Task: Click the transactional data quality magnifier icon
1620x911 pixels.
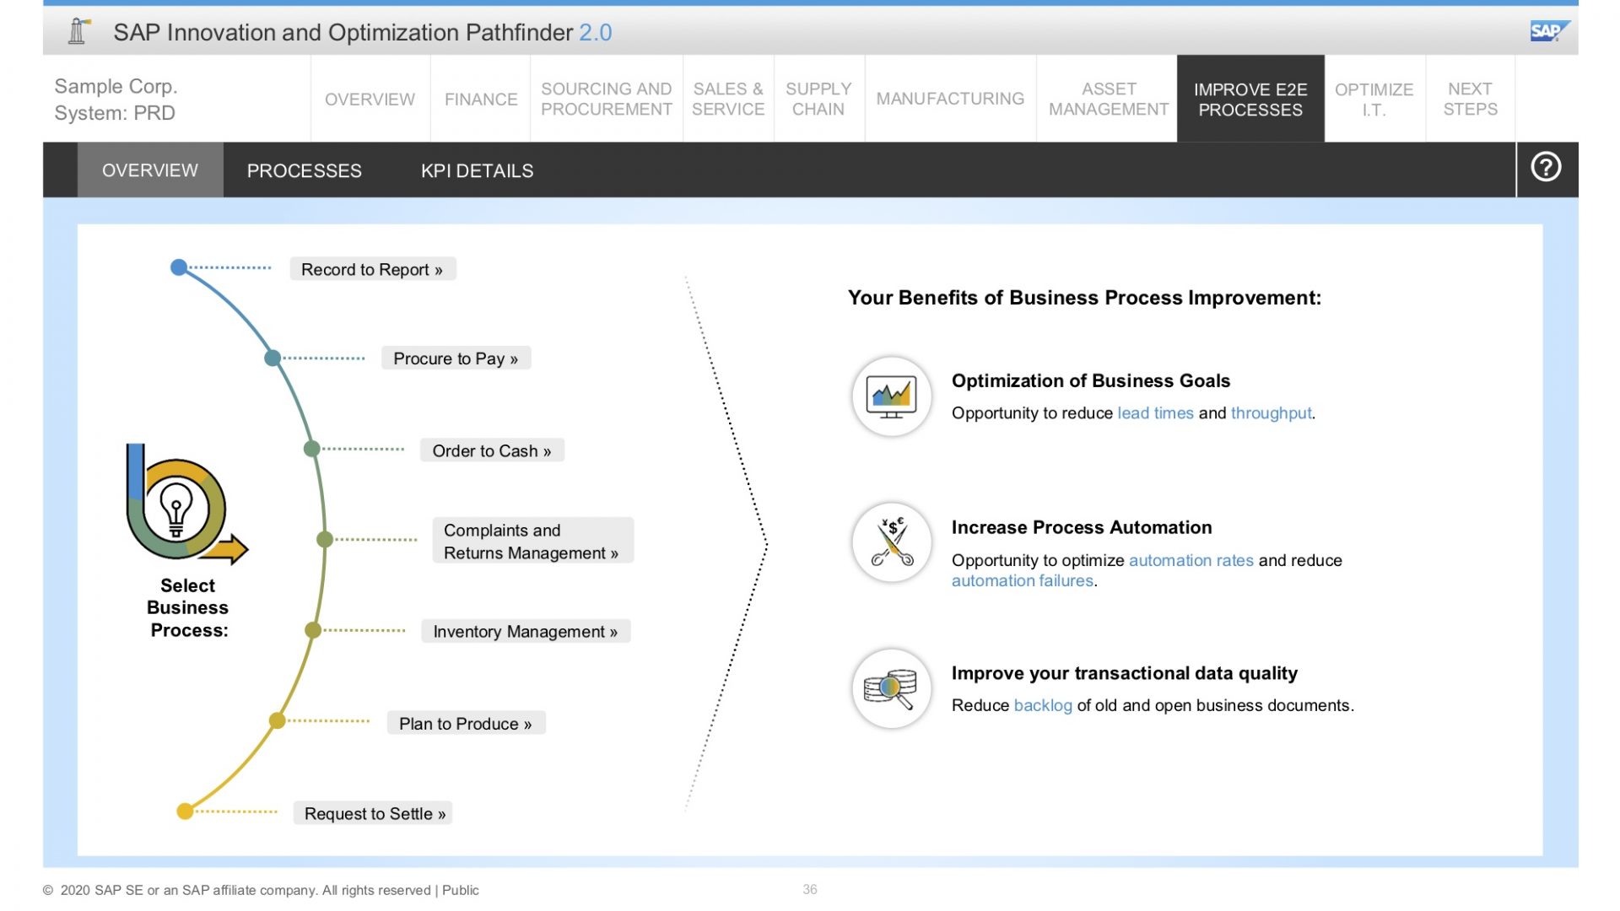Action: click(890, 687)
